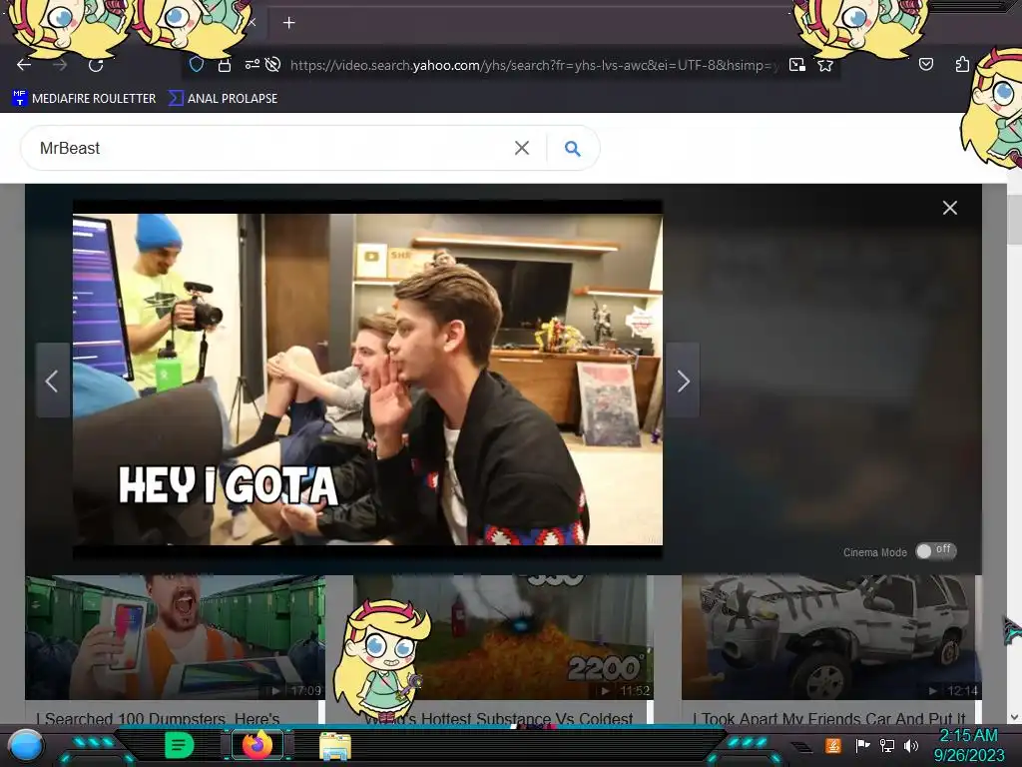Reload the page with the refresh icon

point(96,65)
